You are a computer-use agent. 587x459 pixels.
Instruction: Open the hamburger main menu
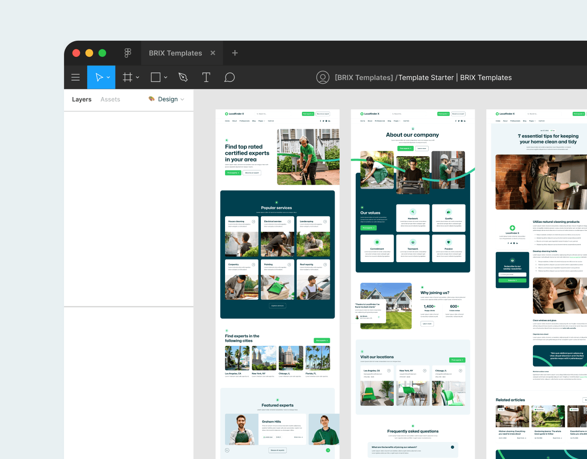(x=76, y=77)
